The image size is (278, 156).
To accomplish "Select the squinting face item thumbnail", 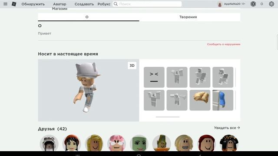I will [x=154, y=77].
